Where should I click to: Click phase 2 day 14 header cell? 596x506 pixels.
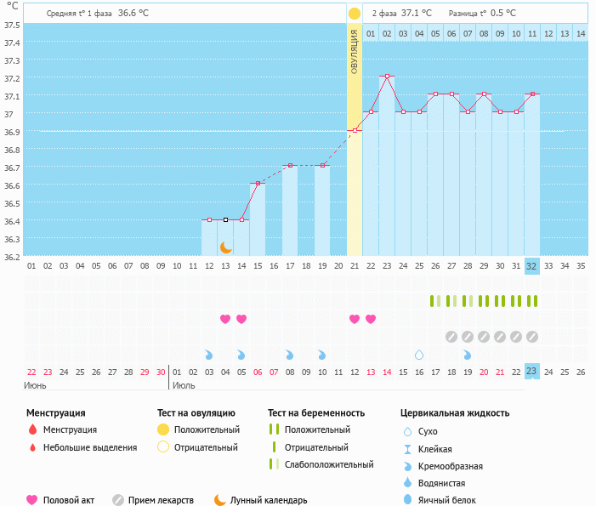[581, 33]
